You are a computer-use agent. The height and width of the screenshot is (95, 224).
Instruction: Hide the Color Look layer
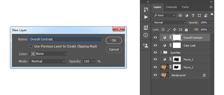(x=155, y=45)
